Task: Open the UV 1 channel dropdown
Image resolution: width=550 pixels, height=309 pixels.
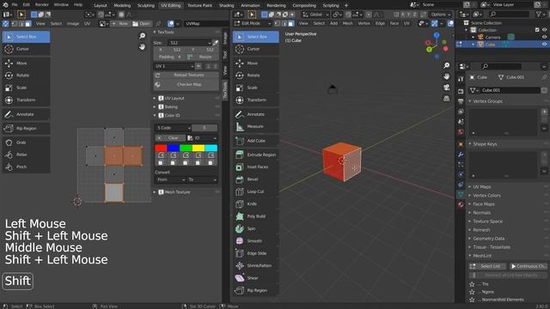Action: [174, 66]
